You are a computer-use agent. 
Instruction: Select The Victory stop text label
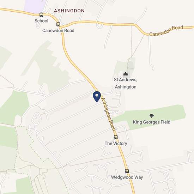pos(116,144)
